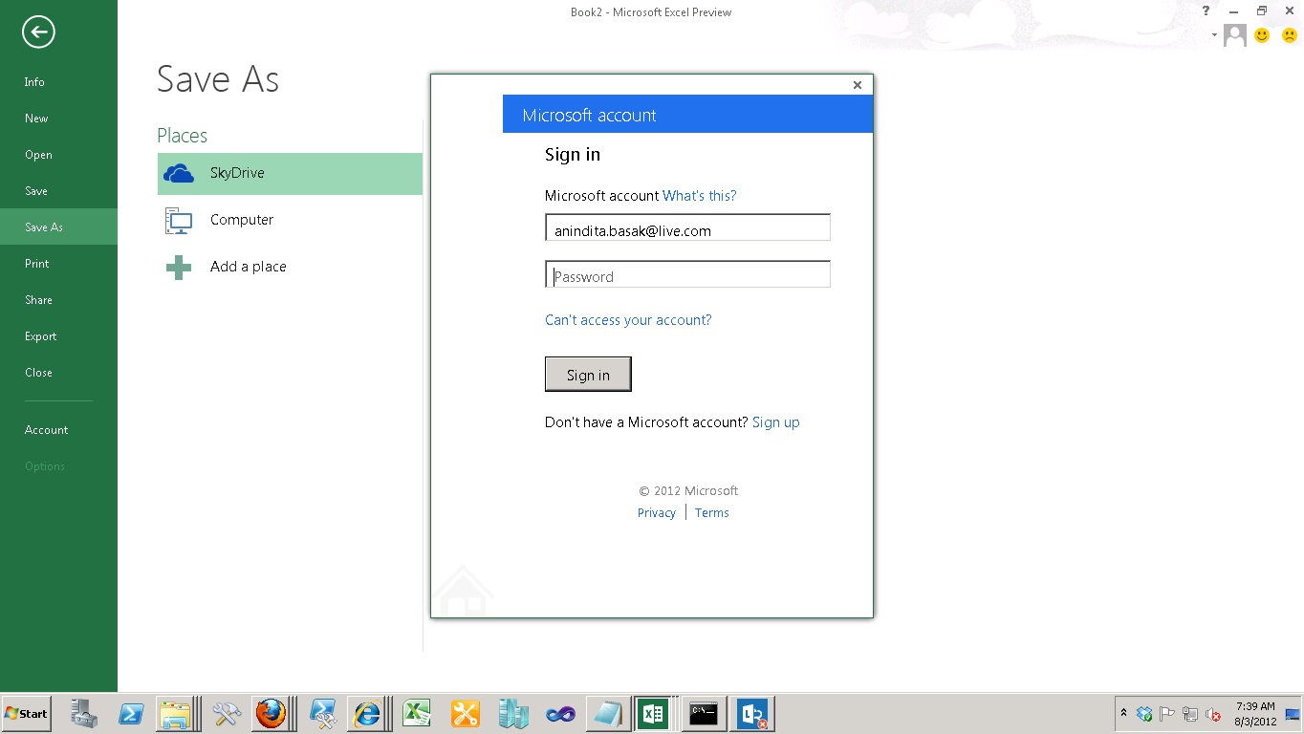
Task: Open the hammer and wrench tools taskbar icon
Action: 227,713
